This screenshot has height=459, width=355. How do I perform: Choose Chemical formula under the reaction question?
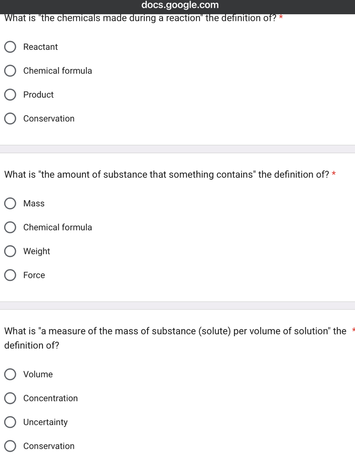(x=10, y=71)
